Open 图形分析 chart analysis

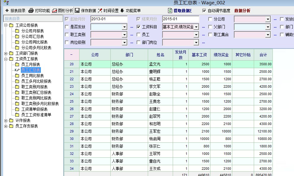[x=55, y=11]
